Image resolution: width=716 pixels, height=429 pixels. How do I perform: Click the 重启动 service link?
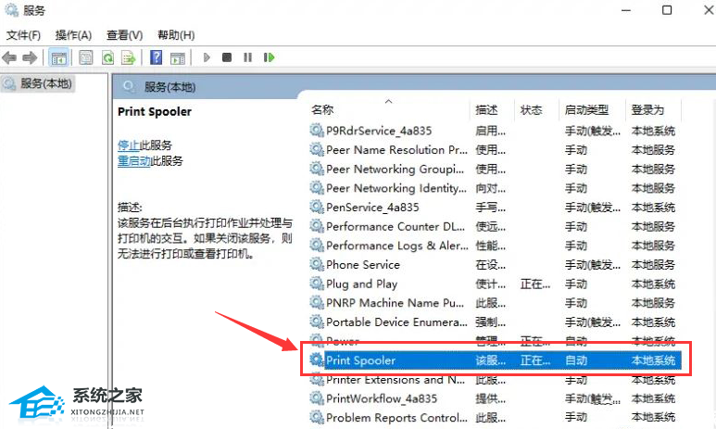tap(133, 161)
